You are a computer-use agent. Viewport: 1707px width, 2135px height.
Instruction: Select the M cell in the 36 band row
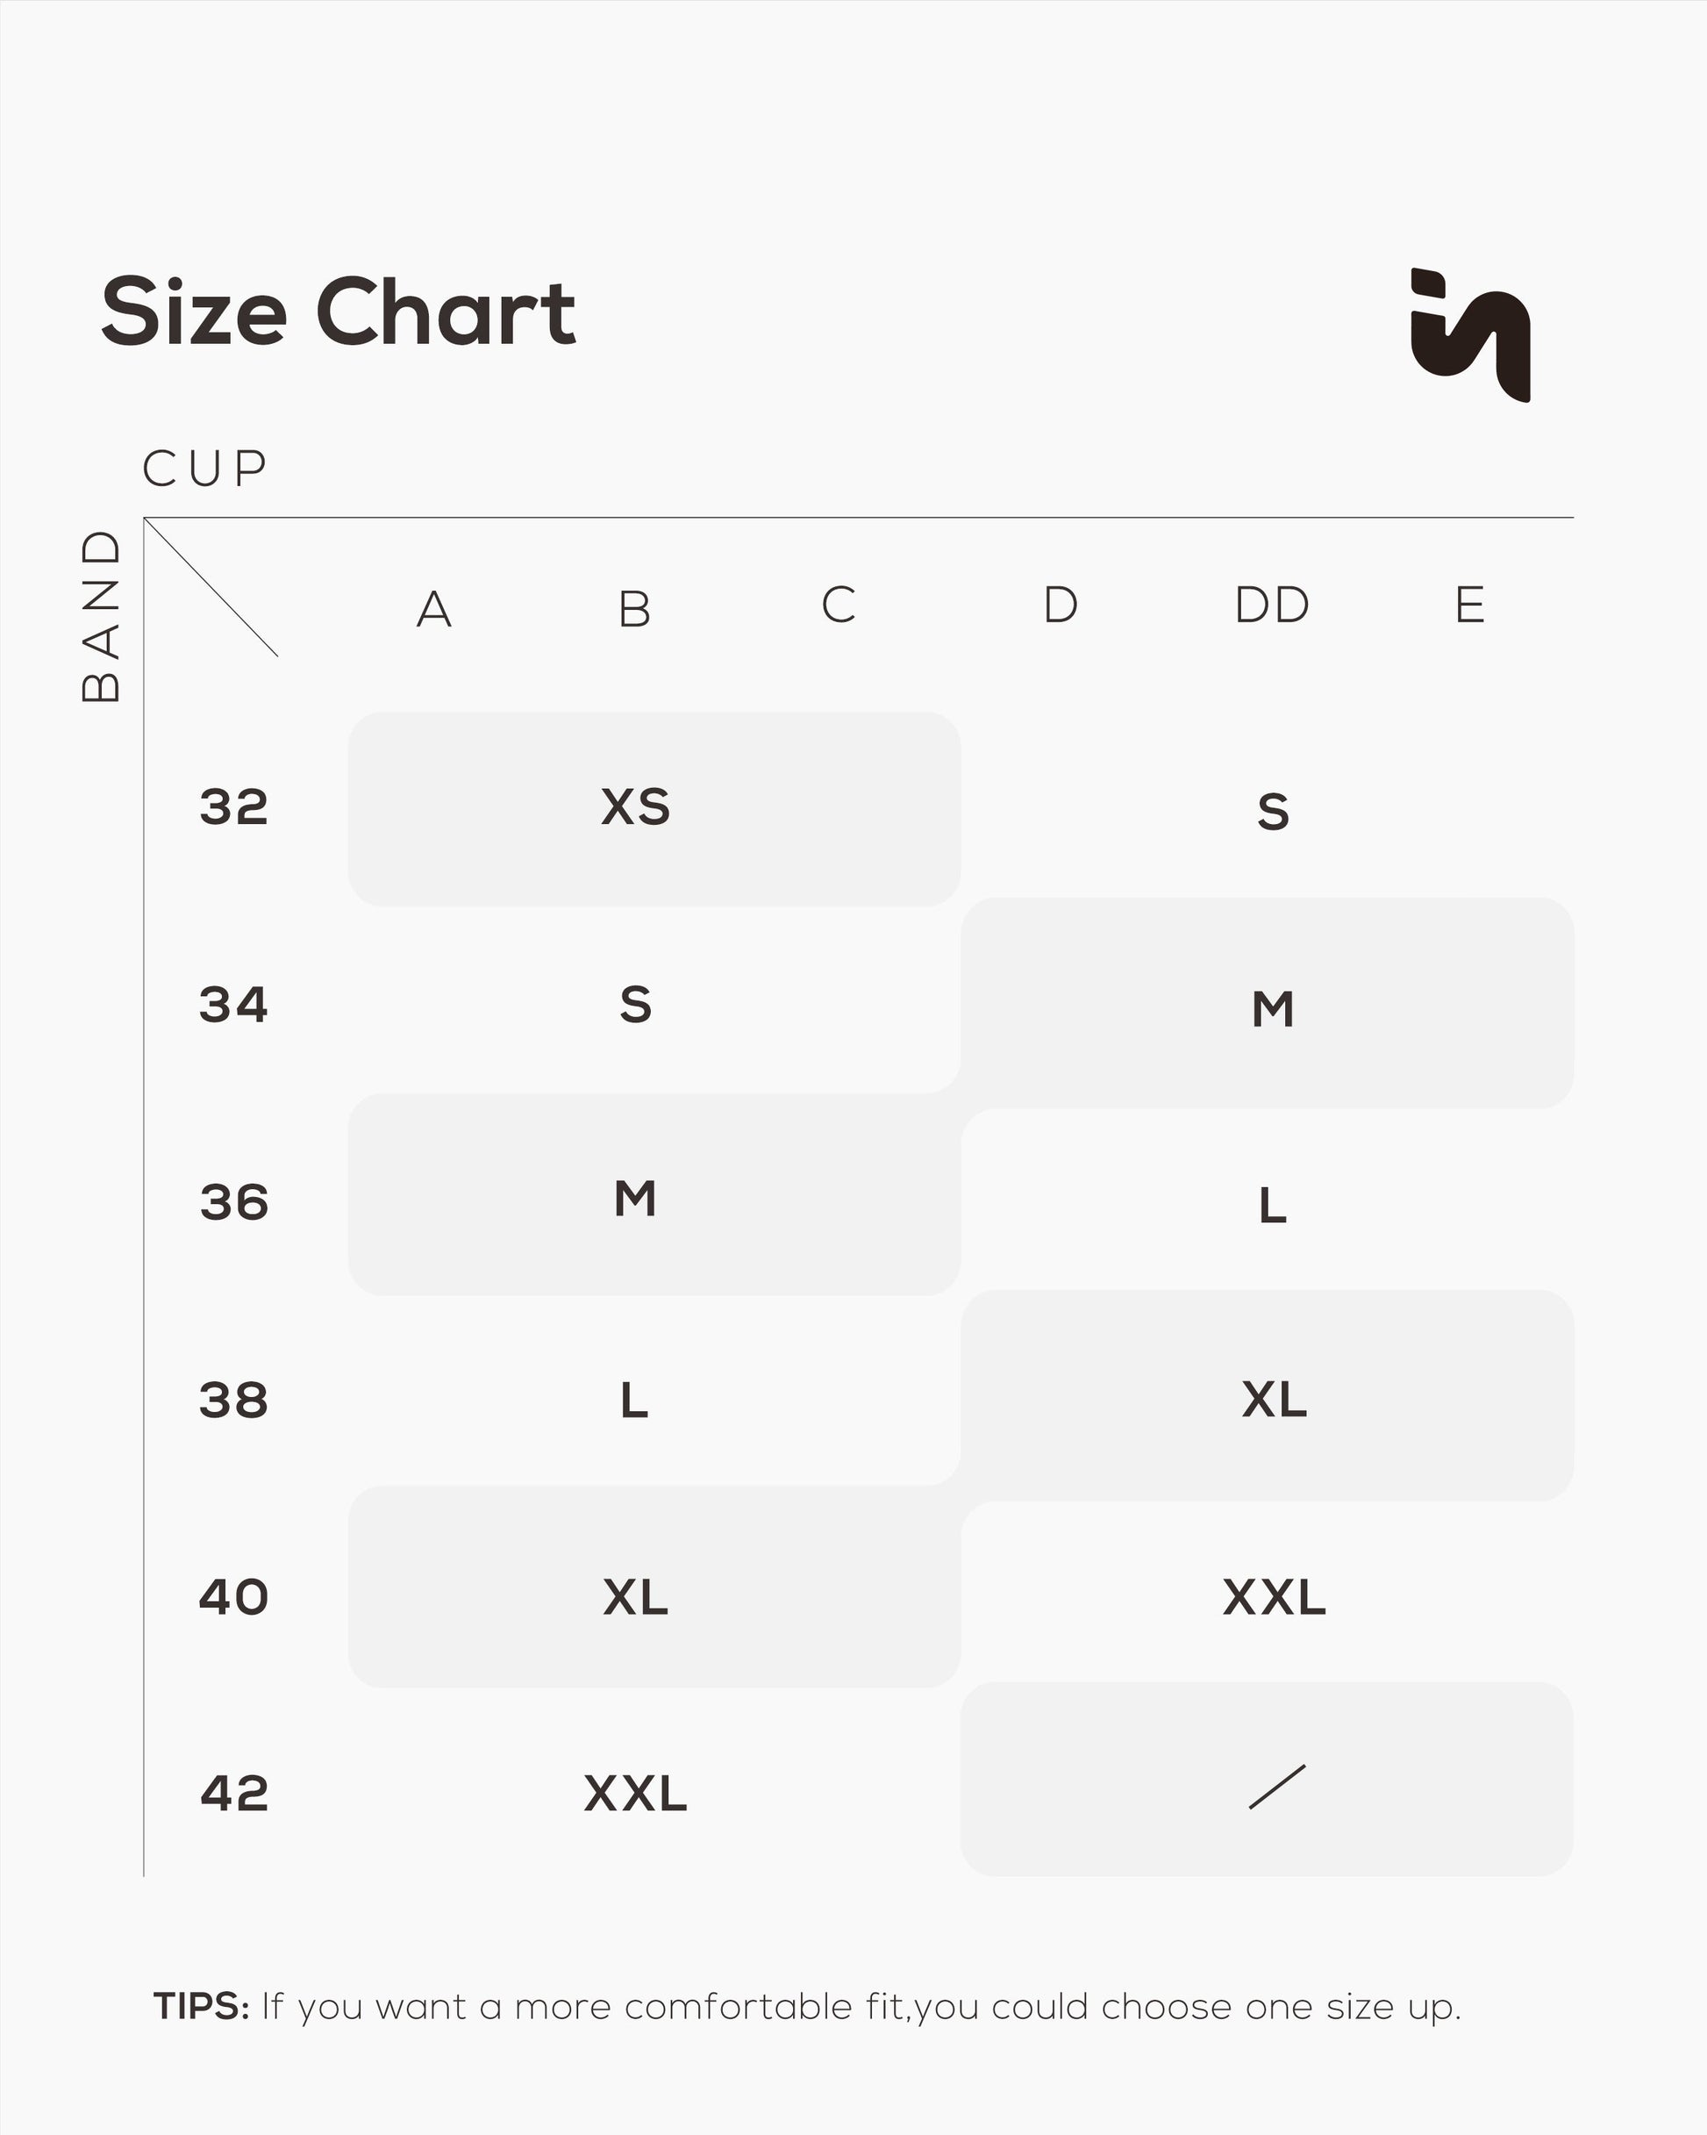635,1200
